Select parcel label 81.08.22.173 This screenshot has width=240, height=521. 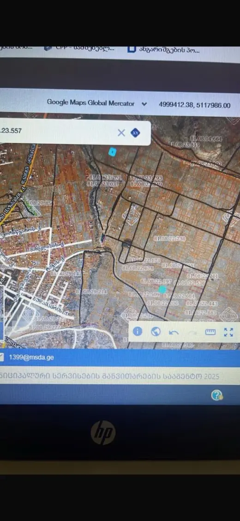coord(144,260)
